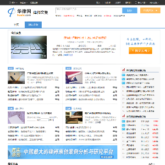Select the highlighted blue 律师文集 tab
165x165 pixels.
(x=33, y=25)
